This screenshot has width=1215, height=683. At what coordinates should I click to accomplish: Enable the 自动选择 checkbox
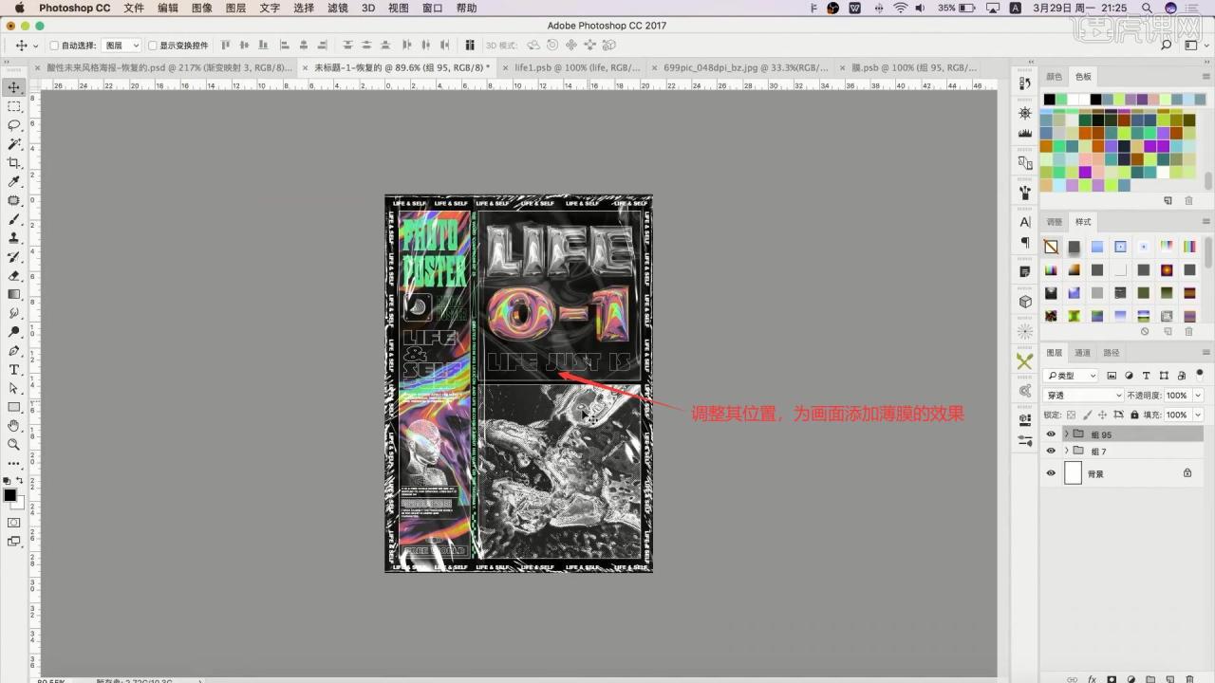tap(54, 46)
